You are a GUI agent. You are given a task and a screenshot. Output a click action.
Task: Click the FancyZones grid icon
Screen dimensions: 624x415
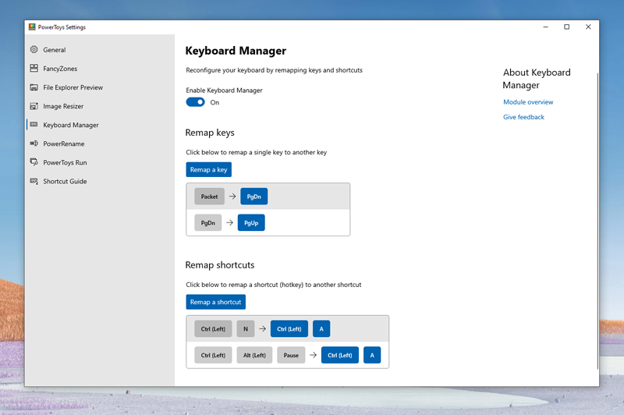[x=34, y=69]
